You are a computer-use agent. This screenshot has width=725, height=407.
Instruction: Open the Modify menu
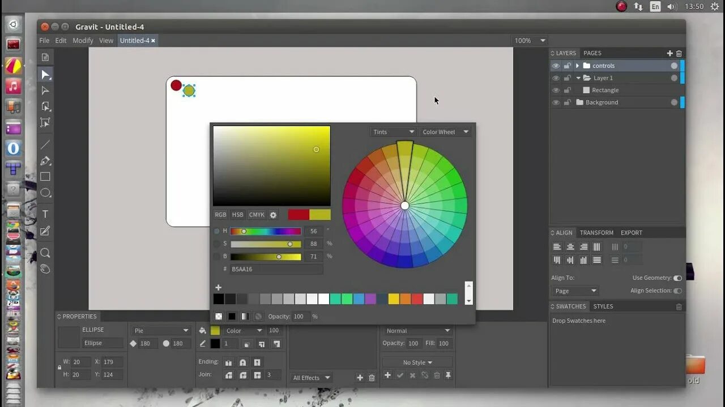click(x=83, y=41)
